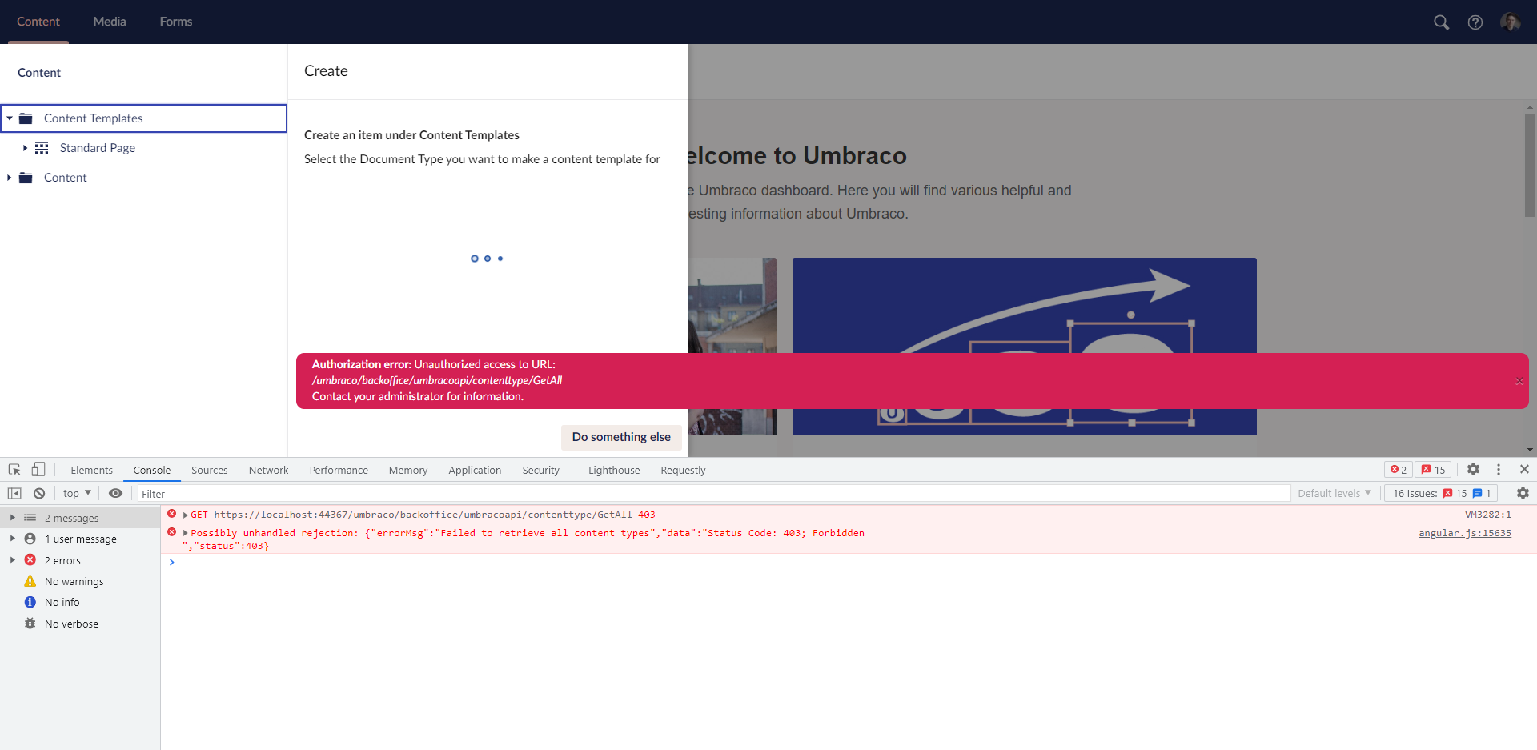This screenshot has width=1537, height=750.
Task: Click the Do something else button
Action: (x=621, y=437)
